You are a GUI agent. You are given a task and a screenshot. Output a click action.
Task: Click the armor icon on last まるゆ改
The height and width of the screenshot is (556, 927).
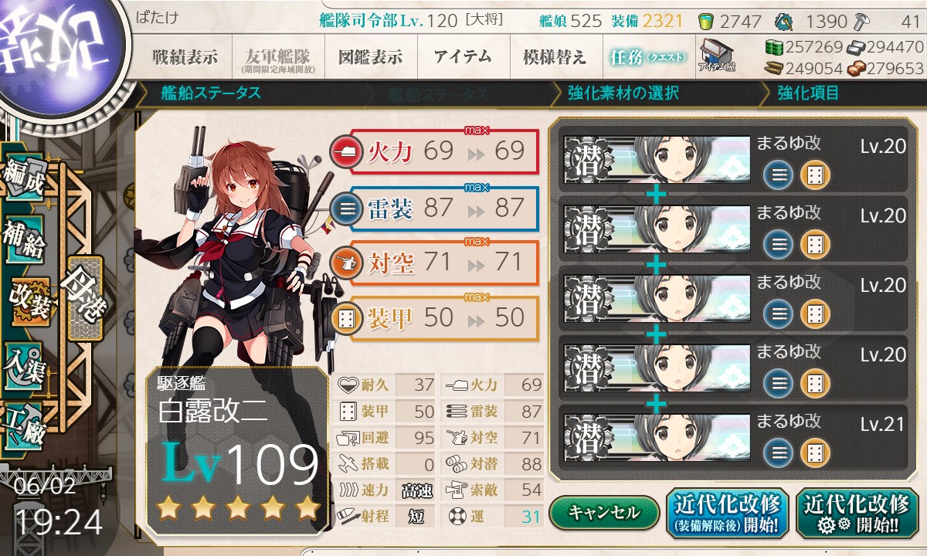[813, 452]
